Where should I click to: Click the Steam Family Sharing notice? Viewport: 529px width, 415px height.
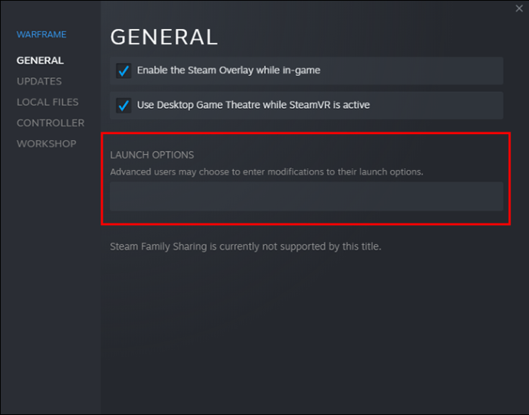coord(245,247)
